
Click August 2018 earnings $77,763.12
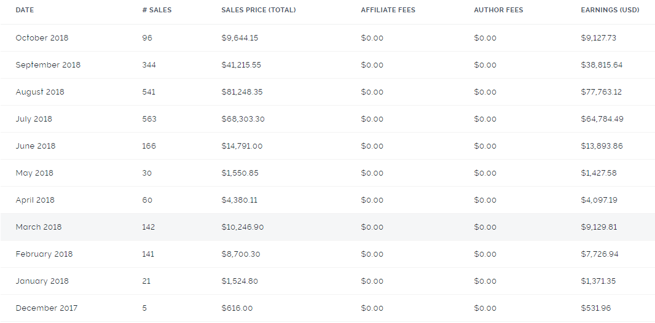click(601, 92)
